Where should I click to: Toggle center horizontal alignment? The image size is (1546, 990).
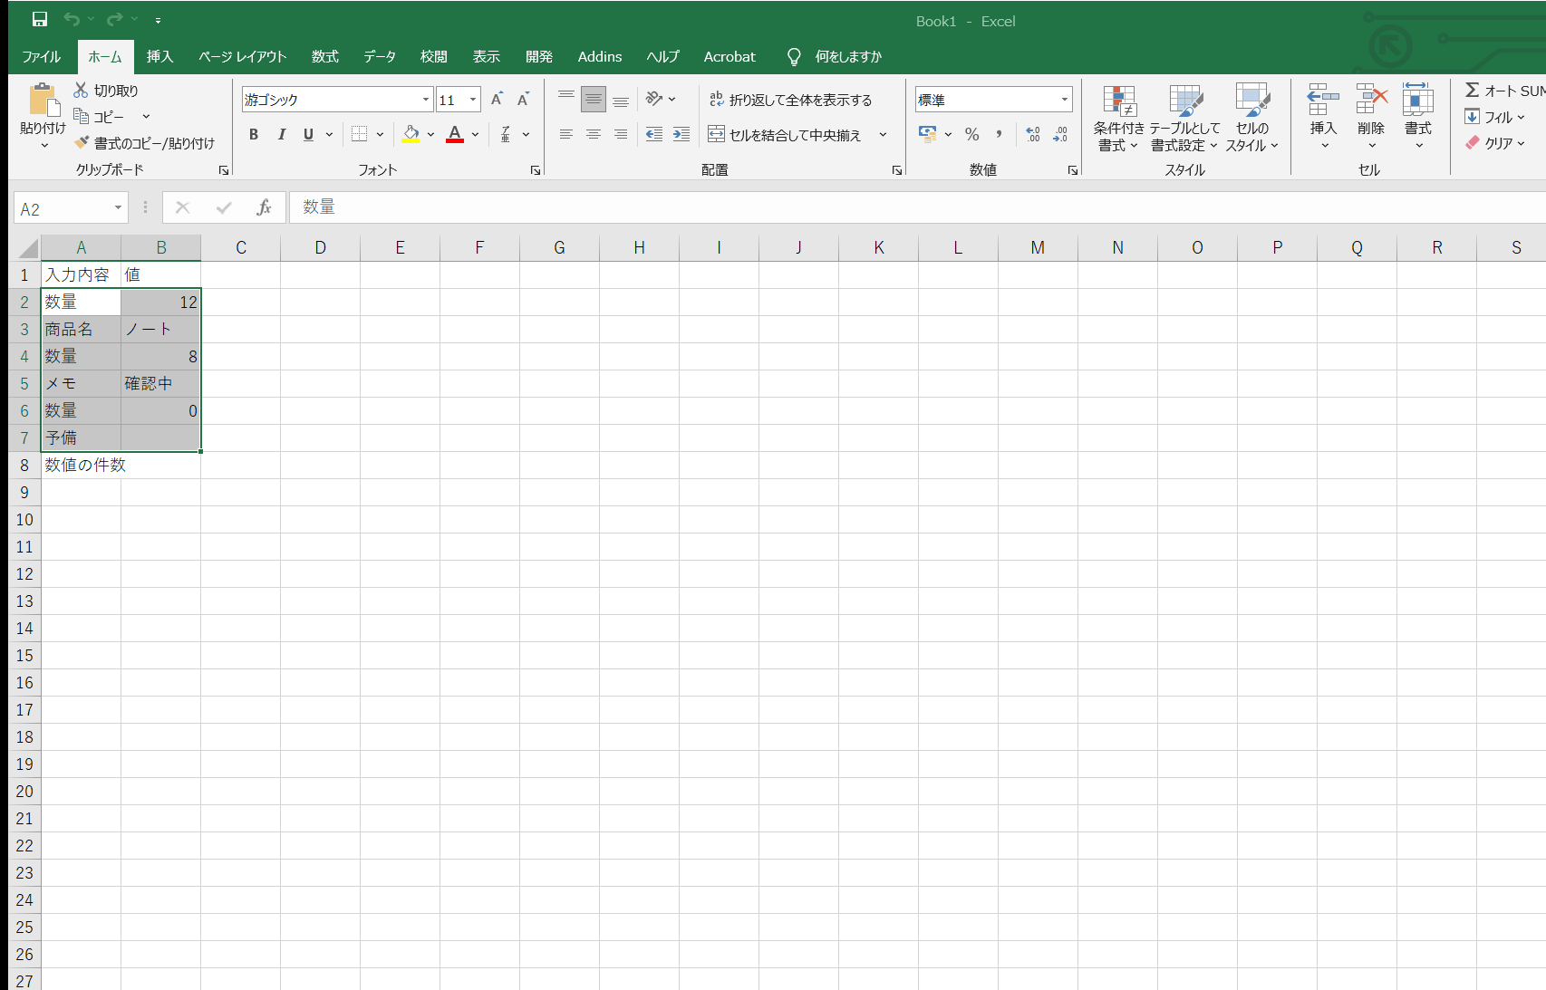pos(594,134)
